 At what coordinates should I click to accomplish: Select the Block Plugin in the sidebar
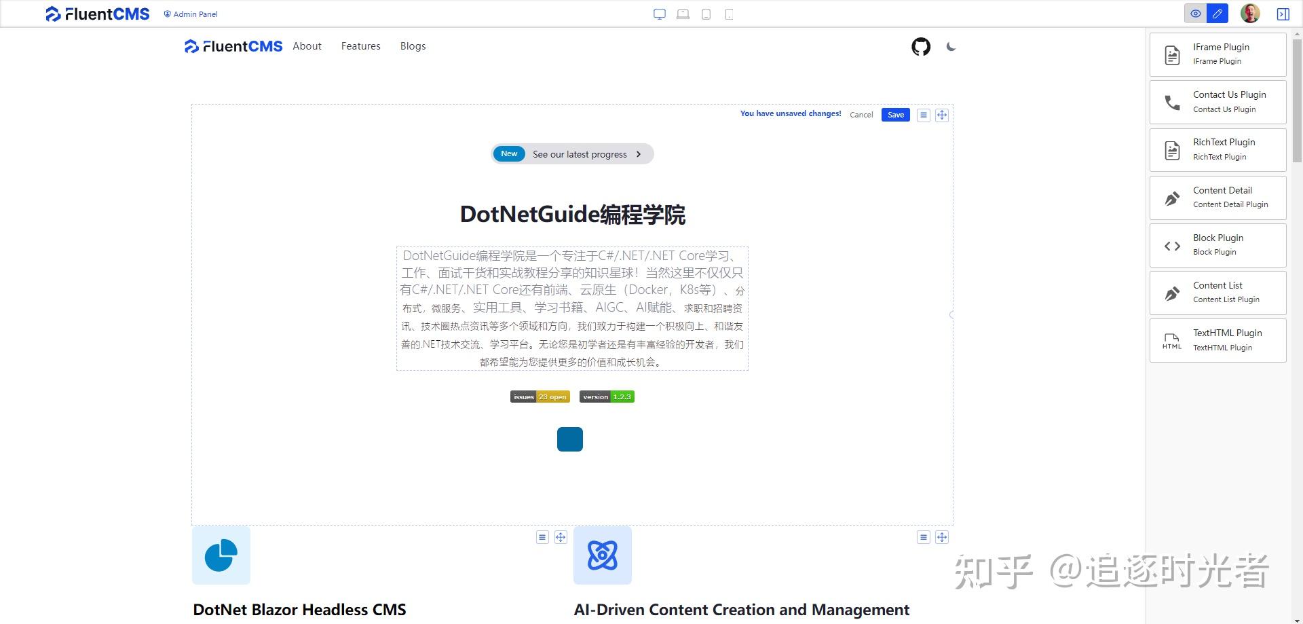coord(1217,244)
